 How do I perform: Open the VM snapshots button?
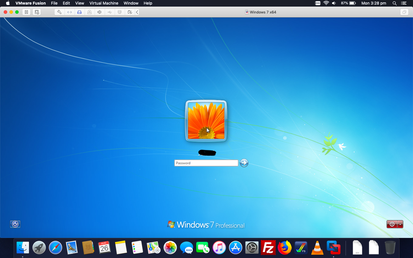37,12
